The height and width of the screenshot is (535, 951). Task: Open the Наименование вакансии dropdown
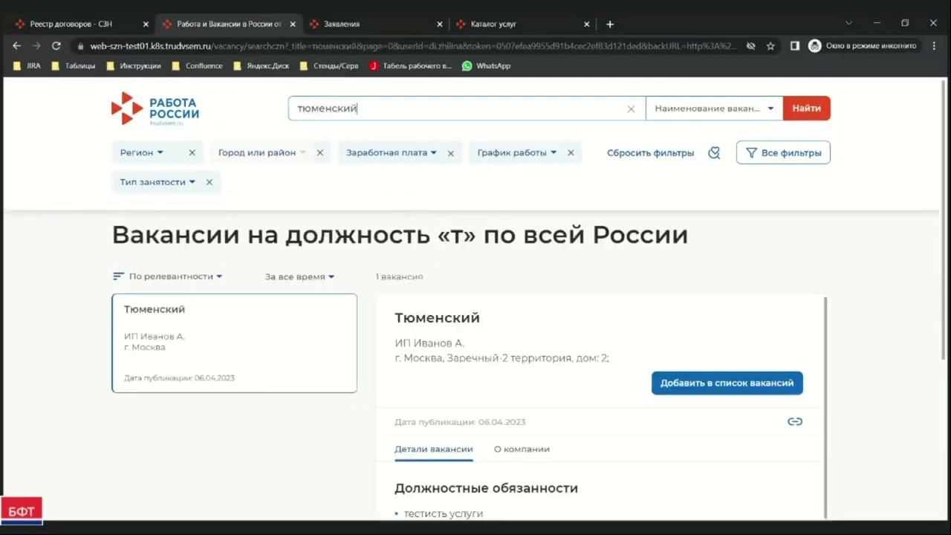(714, 108)
